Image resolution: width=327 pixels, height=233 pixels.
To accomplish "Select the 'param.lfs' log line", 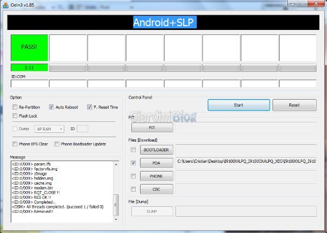I will pyautogui.click(x=31, y=164).
